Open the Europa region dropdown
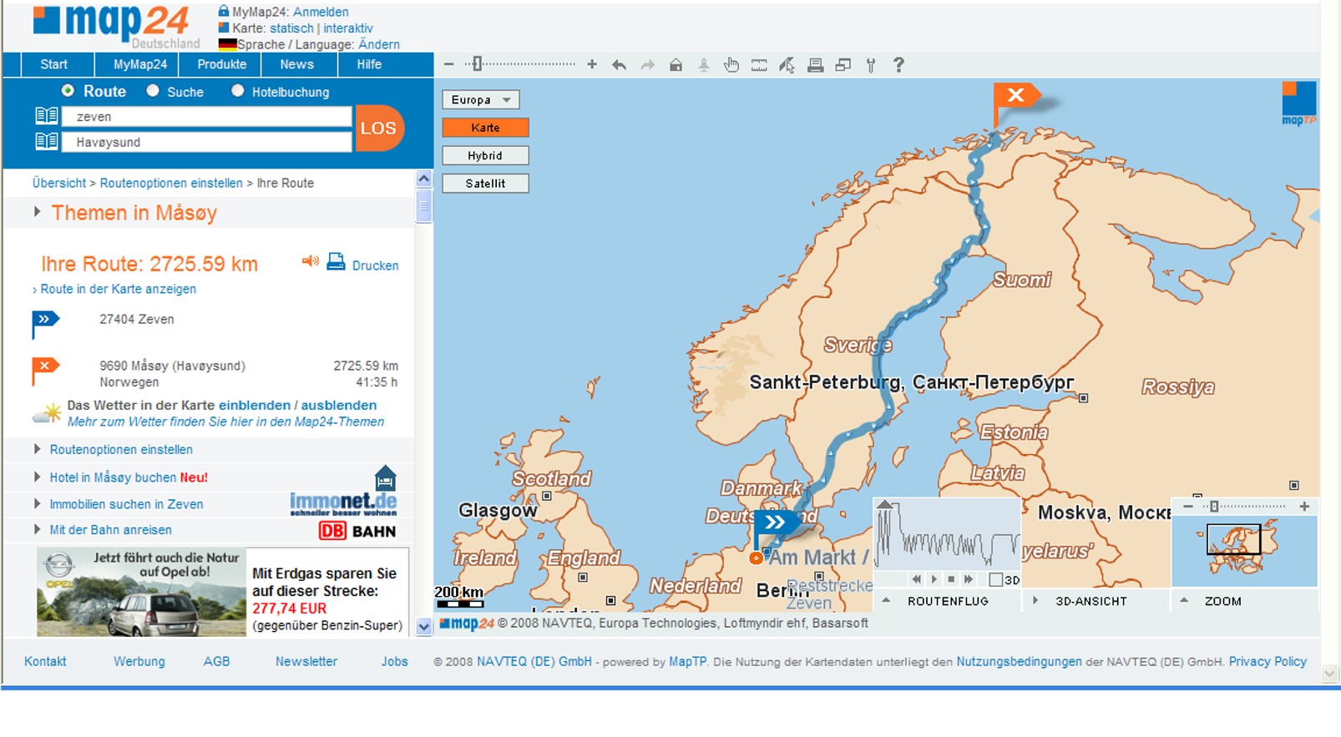This screenshot has width=1341, height=737. [x=480, y=100]
